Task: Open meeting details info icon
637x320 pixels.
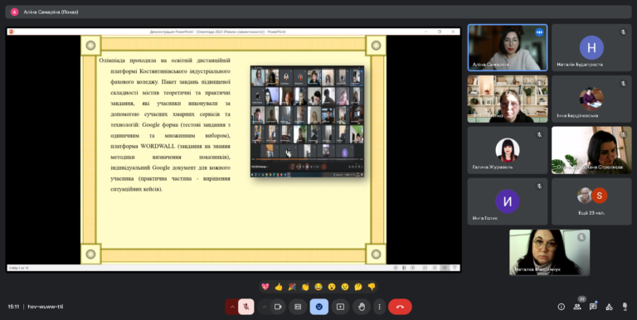Action: 561,307
